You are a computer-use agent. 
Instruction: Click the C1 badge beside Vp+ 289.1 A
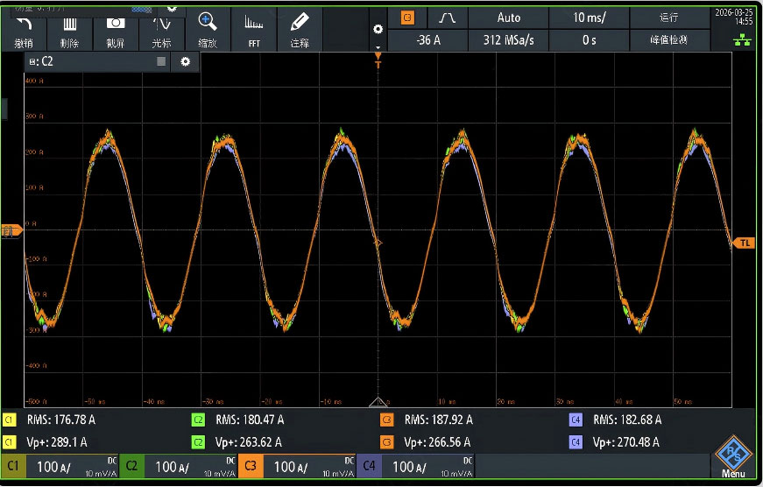10,442
